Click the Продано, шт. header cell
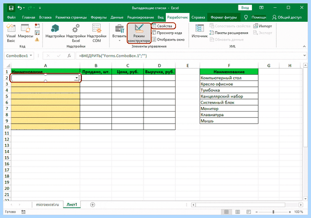311x218 pixels. (x=96, y=72)
